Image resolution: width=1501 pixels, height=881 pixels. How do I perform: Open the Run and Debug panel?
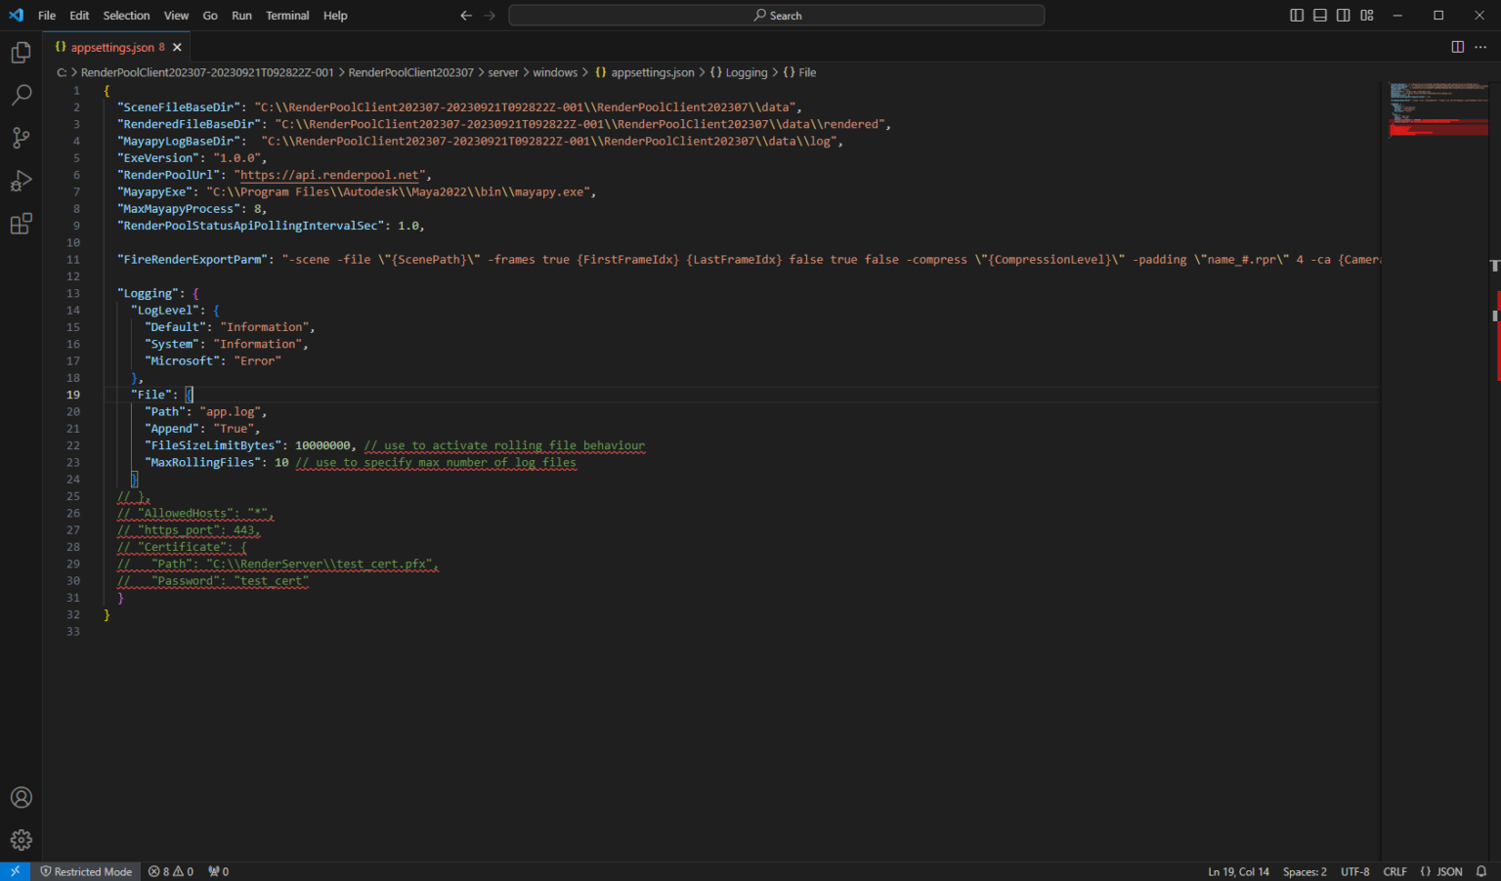click(x=21, y=181)
